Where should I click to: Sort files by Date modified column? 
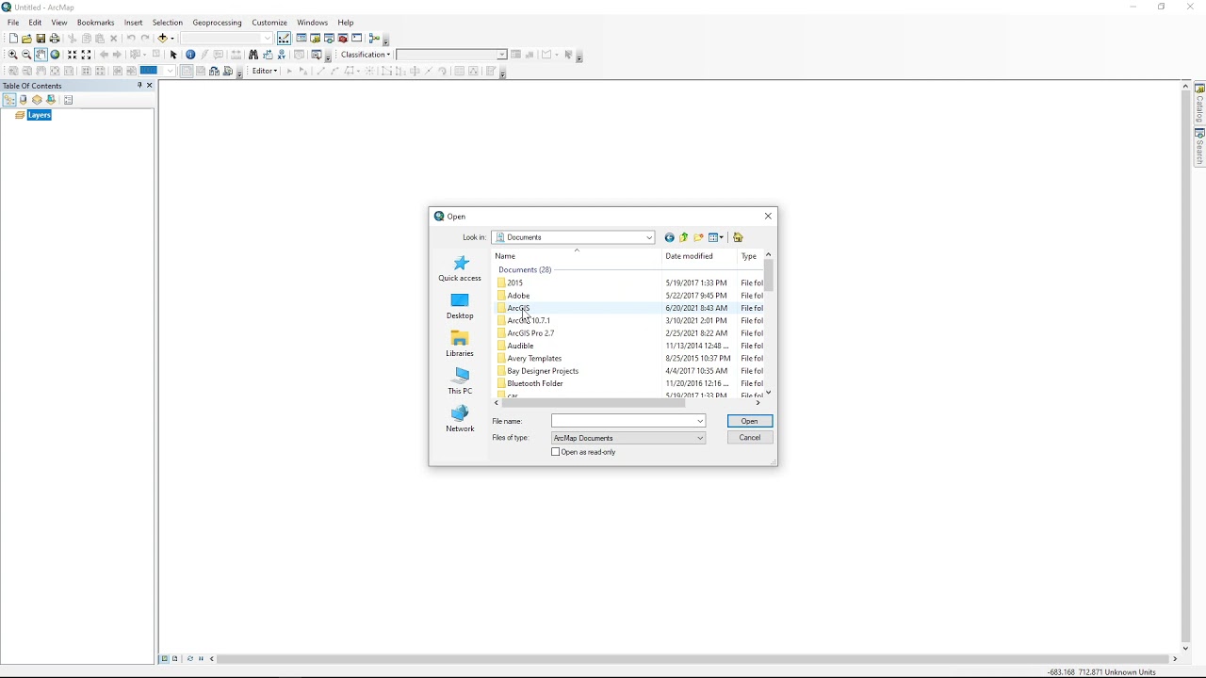(689, 256)
